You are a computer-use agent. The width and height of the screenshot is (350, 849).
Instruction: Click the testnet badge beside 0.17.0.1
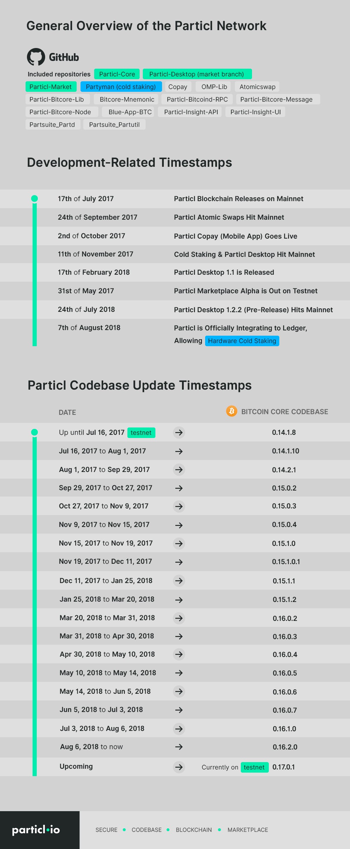(x=254, y=767)
